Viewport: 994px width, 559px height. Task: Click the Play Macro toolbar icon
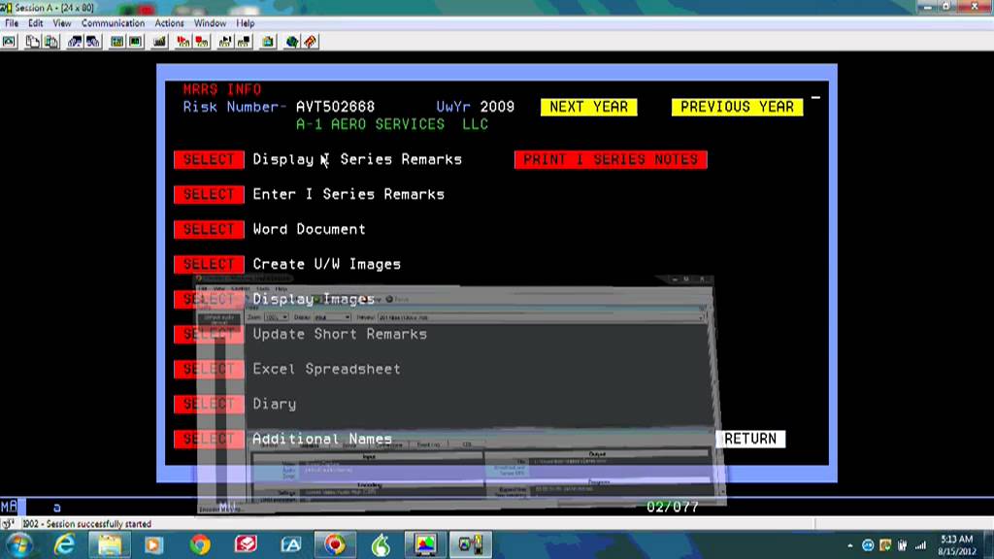pyautogui.click(x=225, y=42)
